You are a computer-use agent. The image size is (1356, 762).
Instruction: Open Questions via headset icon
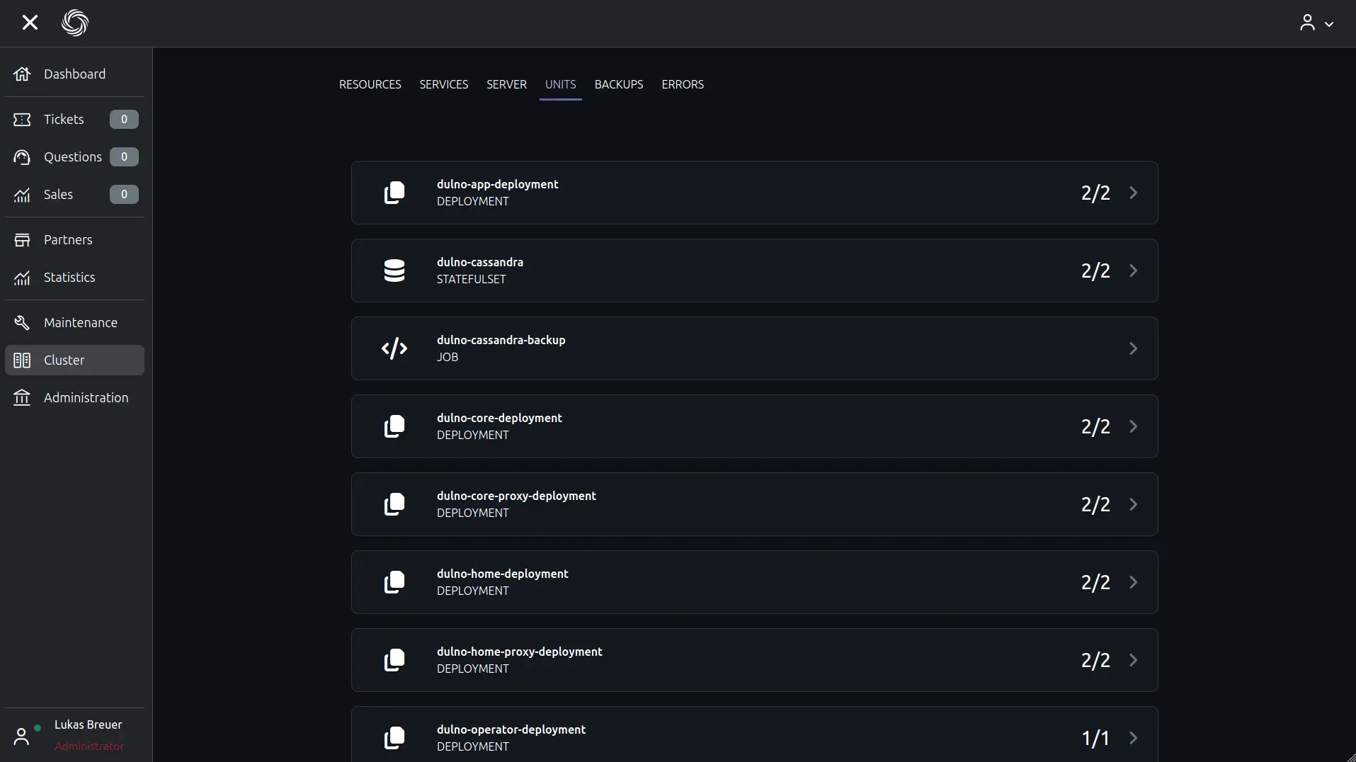22,157
